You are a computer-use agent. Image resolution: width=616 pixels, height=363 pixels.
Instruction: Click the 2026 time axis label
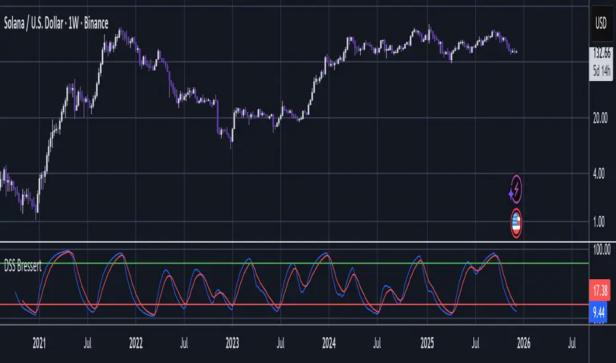[x=523, y=343]
